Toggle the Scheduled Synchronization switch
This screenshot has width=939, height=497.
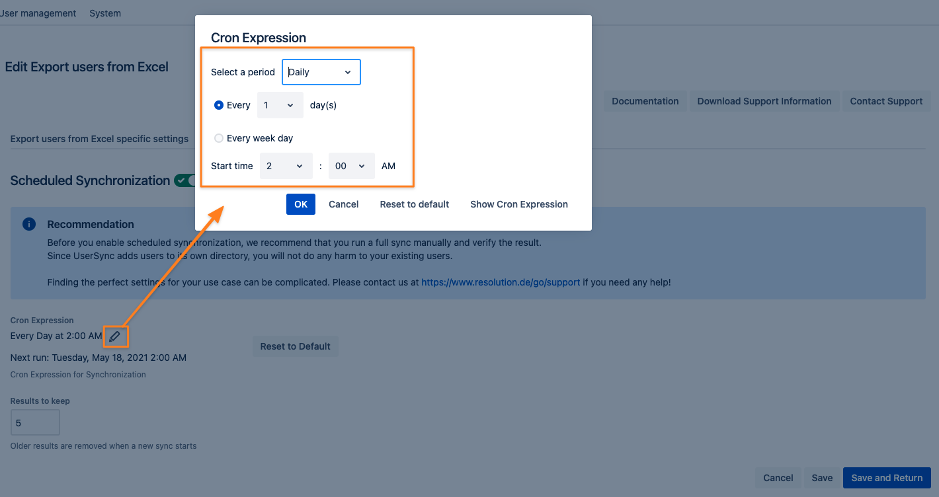pyautogui.click(x=184, y=180)
